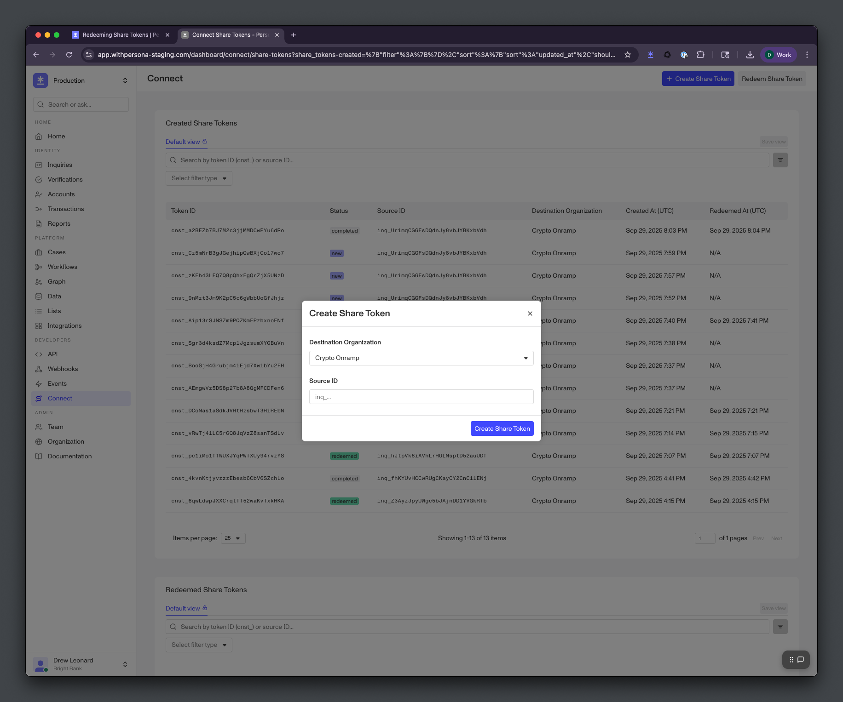This screenshot has height=702, width=843.
Task: Click the filter icon beside Created tokens search
Action: (780, 160)
